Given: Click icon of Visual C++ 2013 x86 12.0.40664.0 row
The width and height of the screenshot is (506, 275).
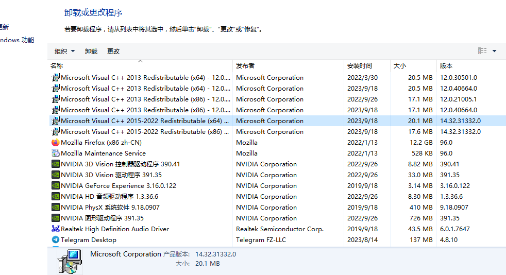Looking at the screenshot, I should [x=56, y=110].
